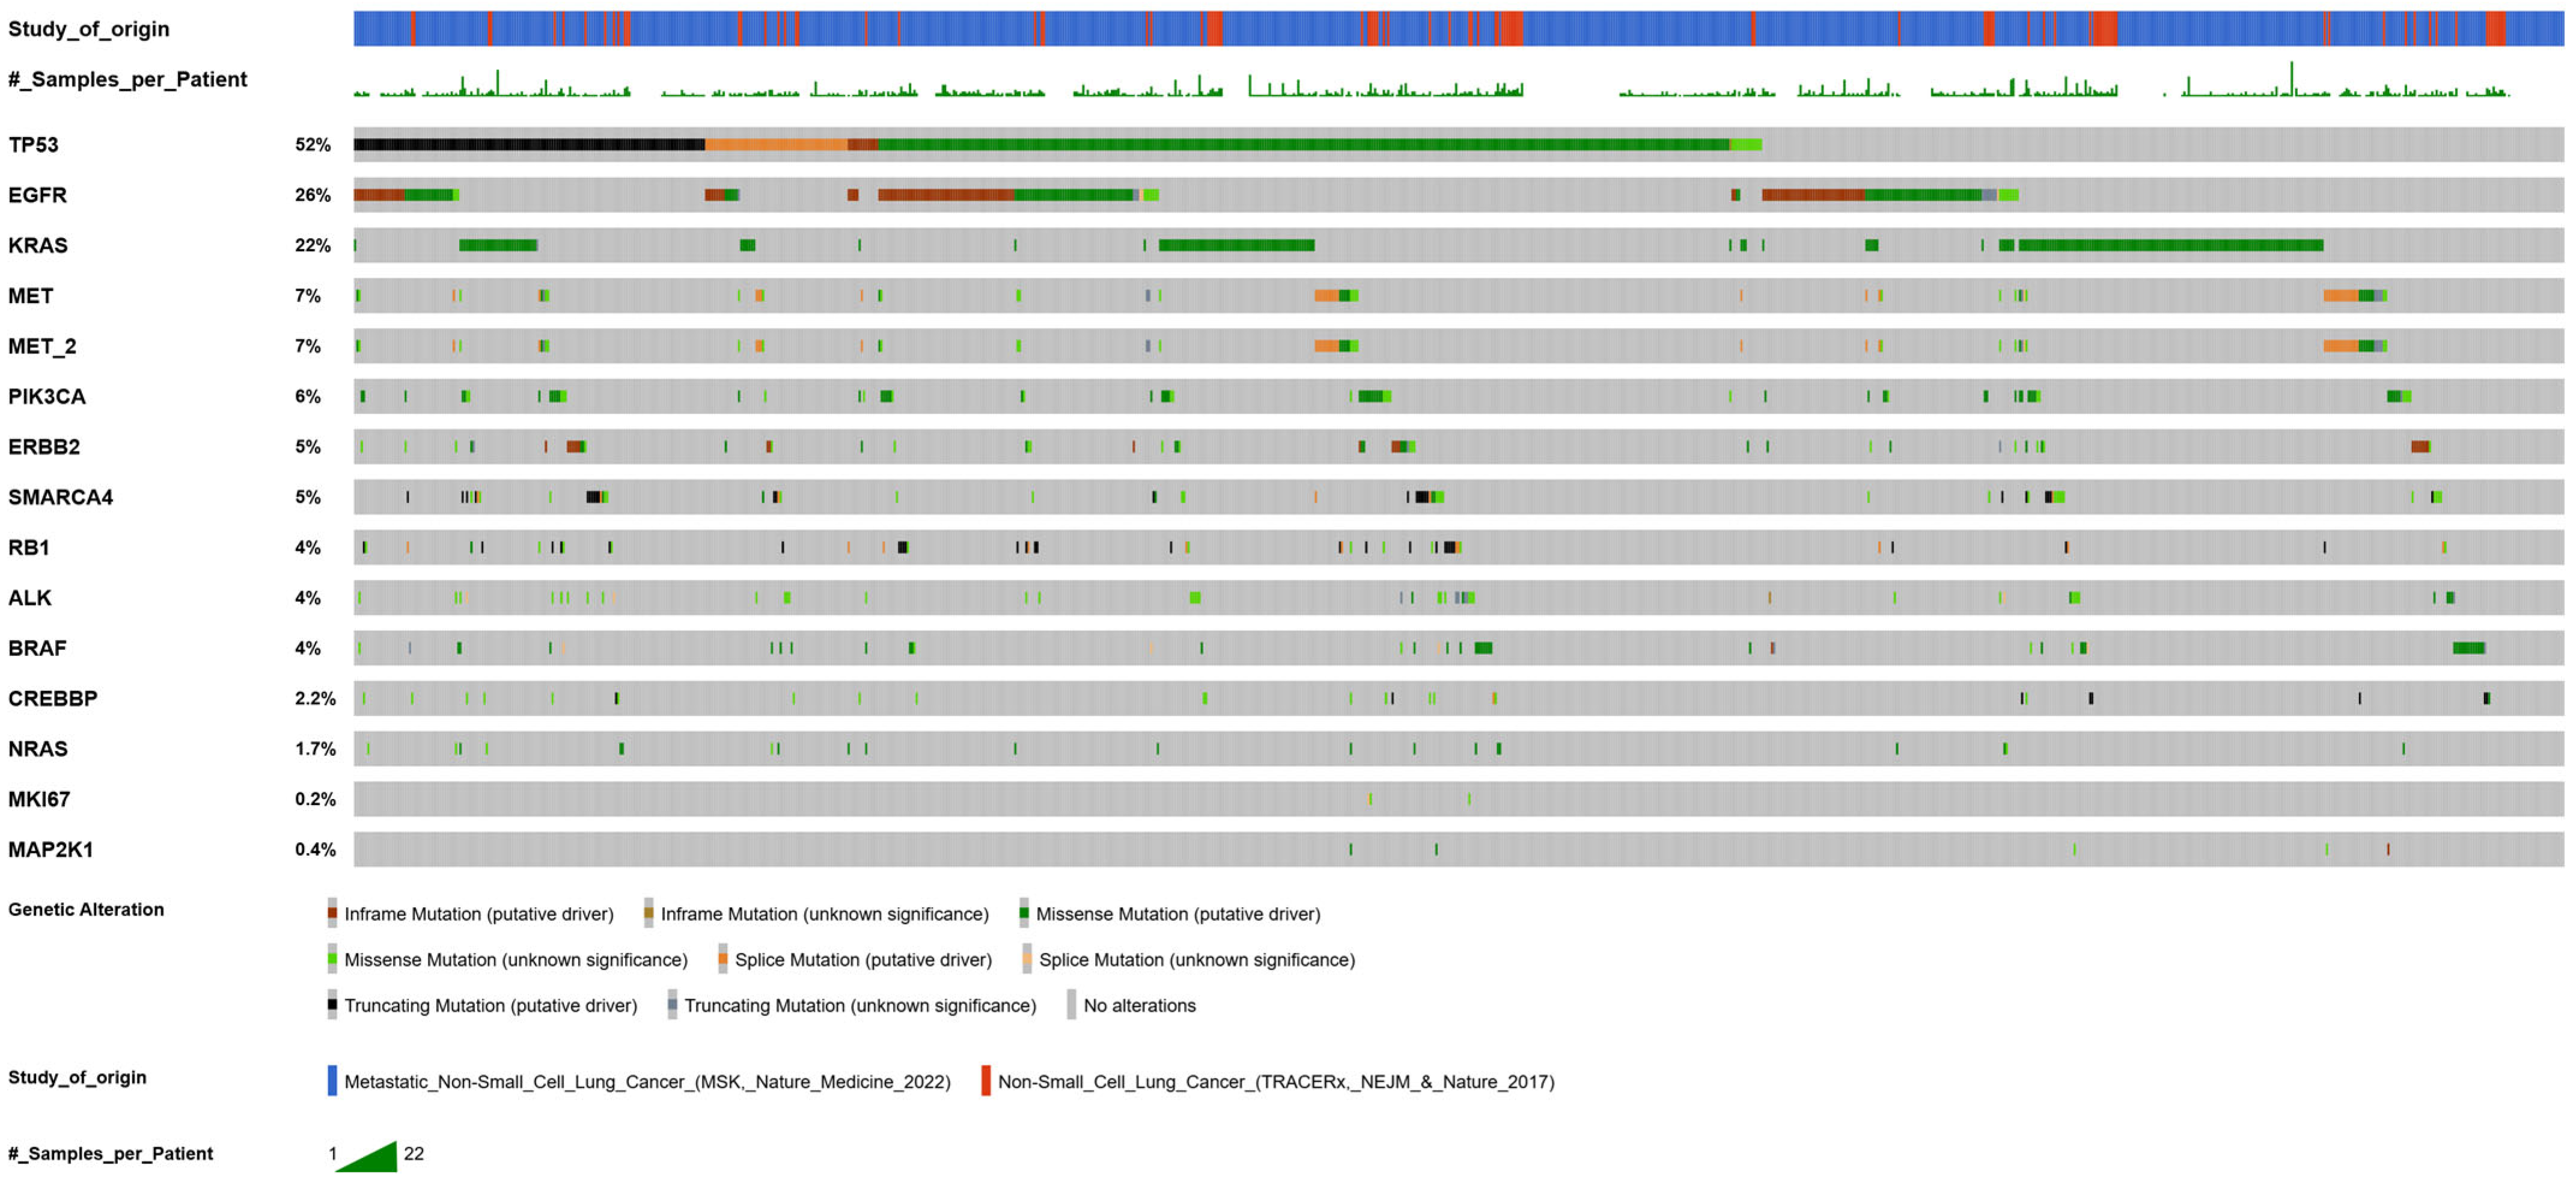Click the SMARCA4 gene row label
The width and height of the screenshot is (2576, 1185).
60,497
